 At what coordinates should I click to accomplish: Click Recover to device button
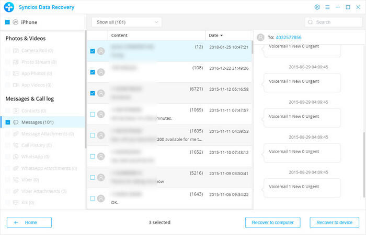tap(334, 222)
